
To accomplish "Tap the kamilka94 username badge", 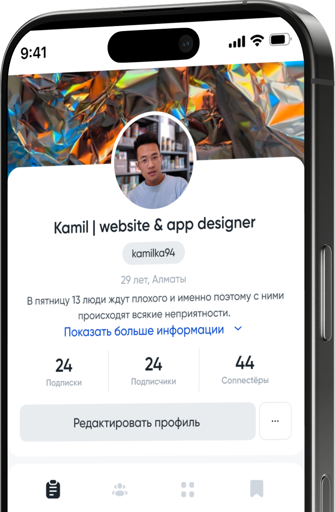I will tap(154, 253).
